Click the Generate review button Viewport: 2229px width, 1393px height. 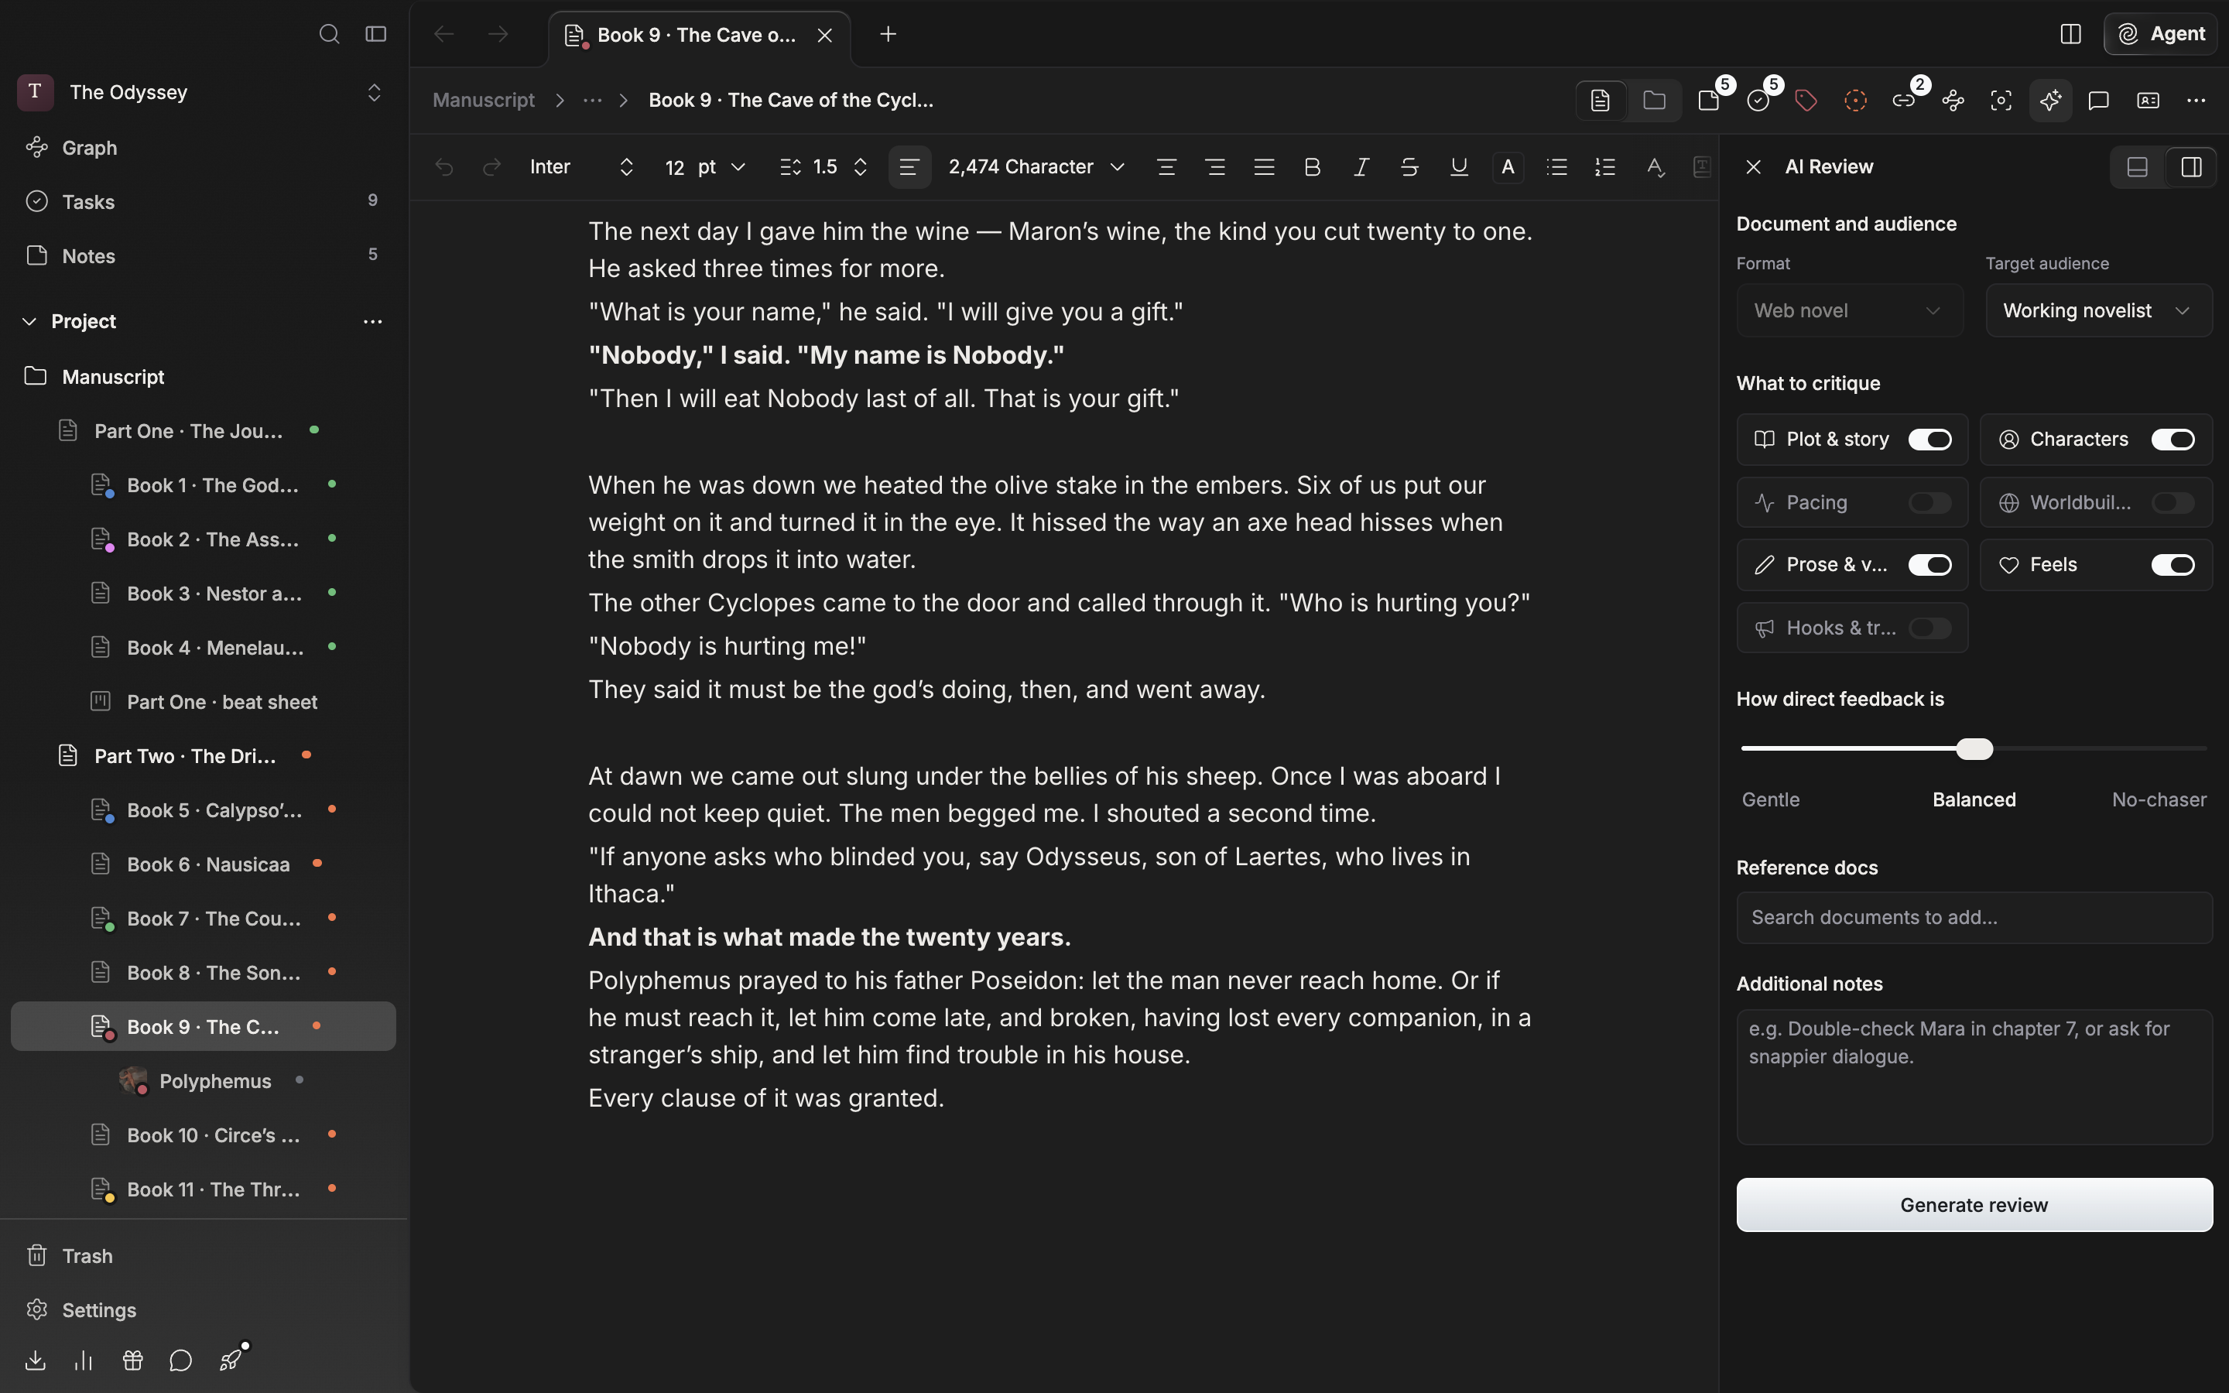click(x=1974, y=1205)
